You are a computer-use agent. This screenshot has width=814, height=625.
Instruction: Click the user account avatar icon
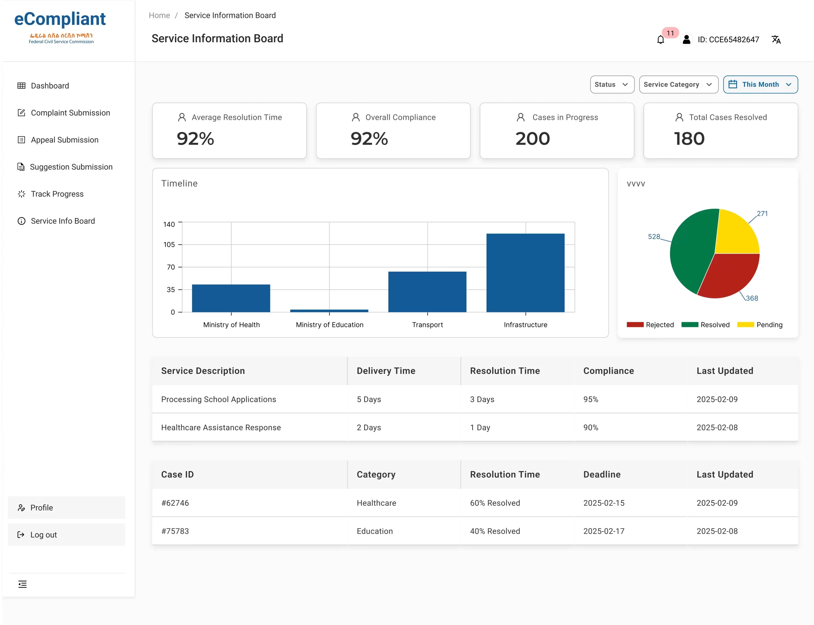coord(686,39)
